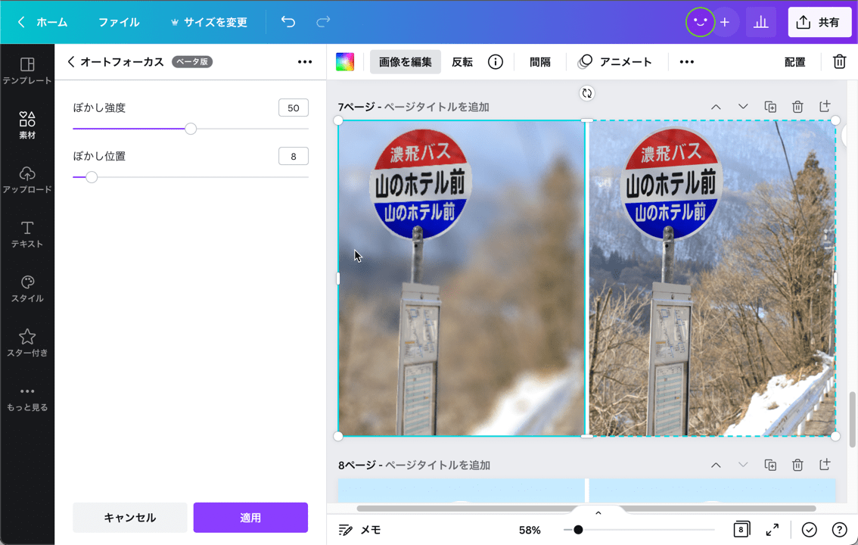Open autofocus panel more options menu
Screen dimensions: 858x545
point(305,62)
